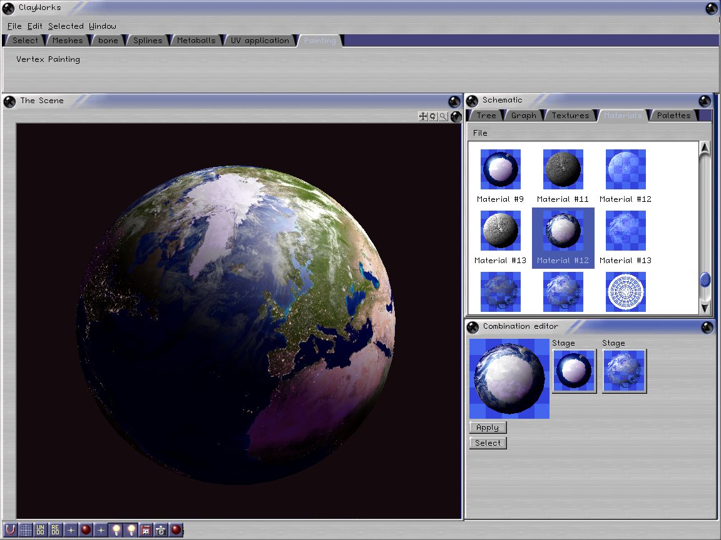Open the Textures tab in Schematic
Viewport: 721px width, 540px height.
570,116
